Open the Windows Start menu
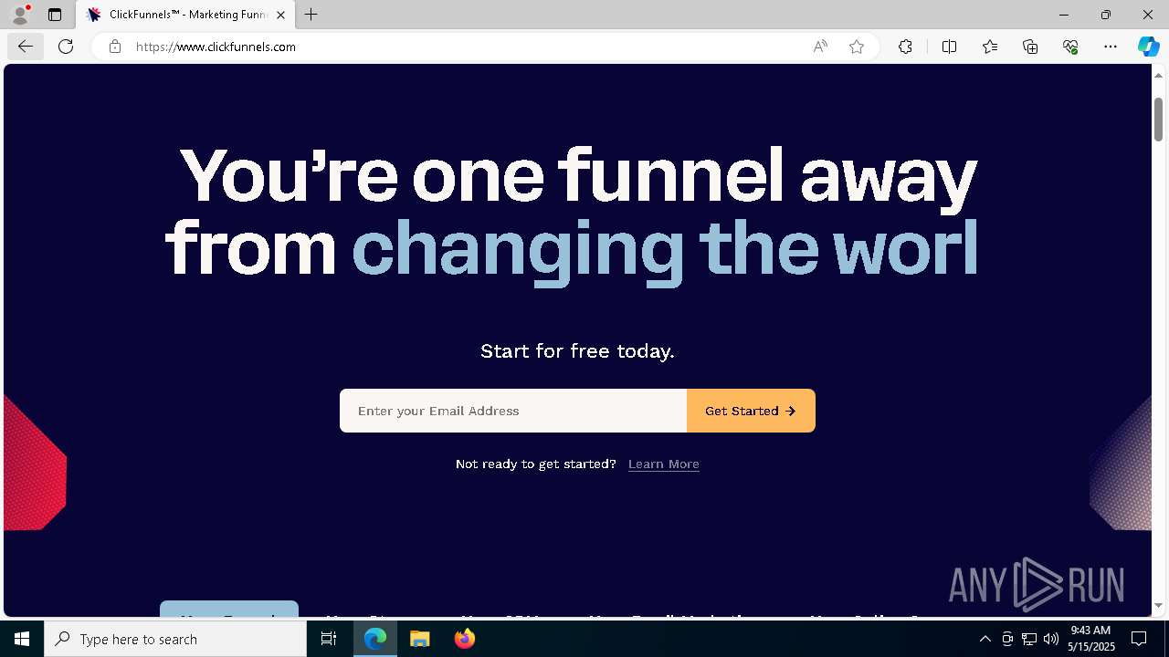Viewport: 1169px width, 657px height. 22,639
